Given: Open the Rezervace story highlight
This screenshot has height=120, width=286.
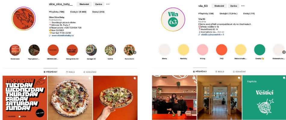Looking at the screenshot, I should (x=15, y=50).
